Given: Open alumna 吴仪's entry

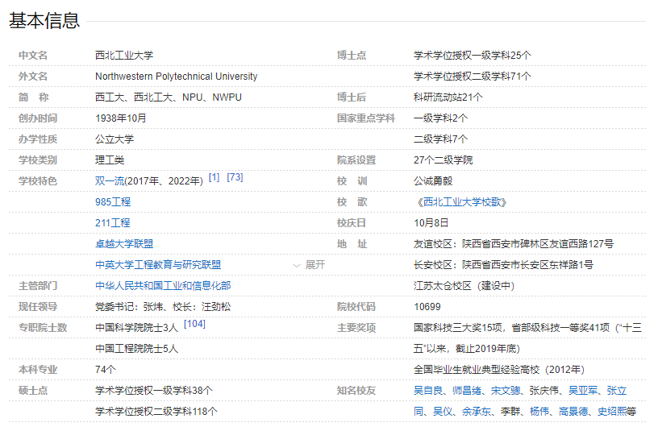Looking at the screenshot, I should tap(443, 411).
